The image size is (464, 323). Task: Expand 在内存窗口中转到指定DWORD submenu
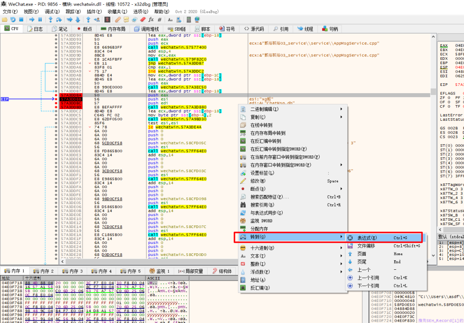coord(293,165)
